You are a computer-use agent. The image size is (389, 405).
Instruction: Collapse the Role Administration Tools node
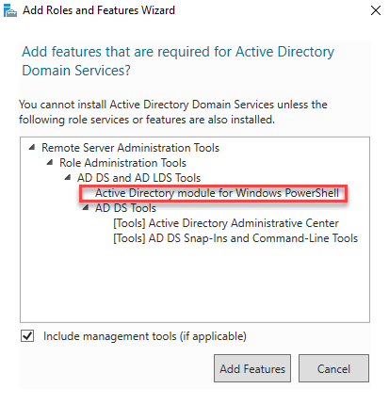point(50,162)
